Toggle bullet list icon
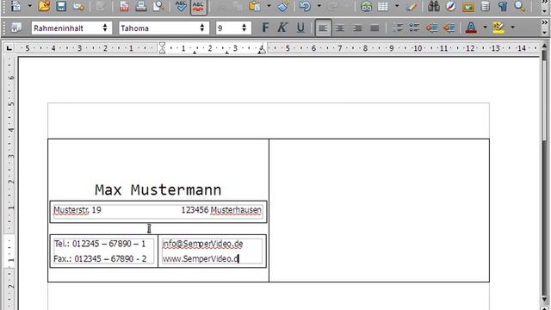This screenshot has width=551, height=310. point(414,28)
